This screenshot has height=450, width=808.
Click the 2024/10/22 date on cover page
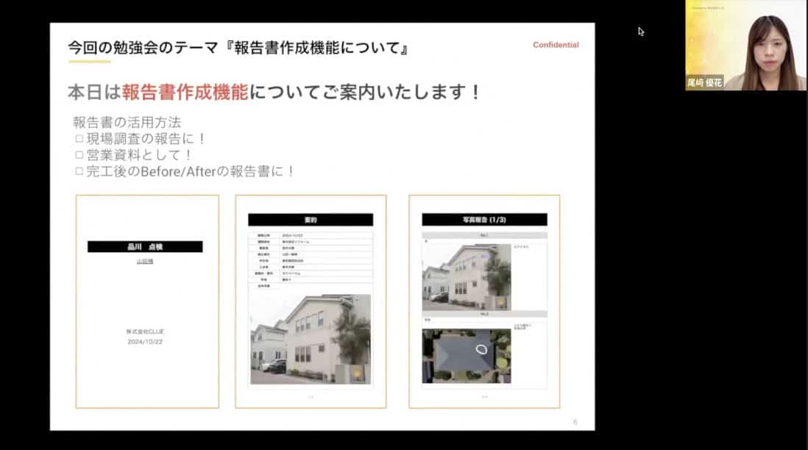[x=145, y=342]
